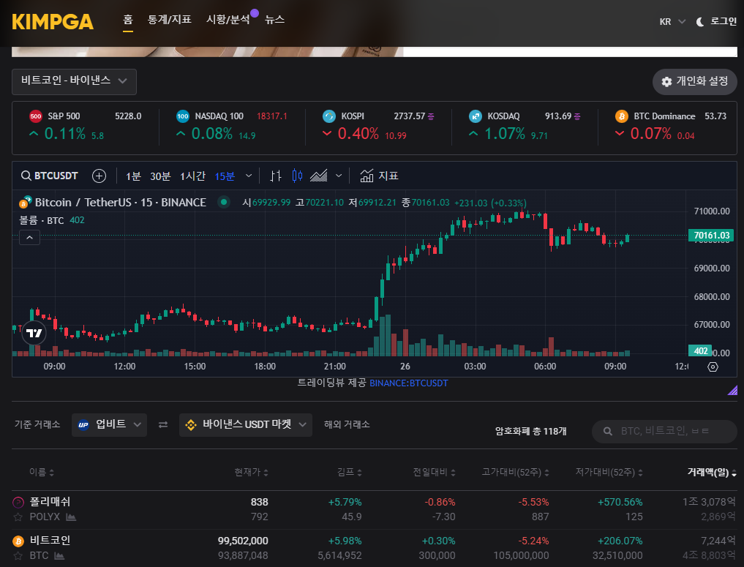Click the BTCUSDT symbol search
Screen dimensions: 744x567
(x=49, y=176)
